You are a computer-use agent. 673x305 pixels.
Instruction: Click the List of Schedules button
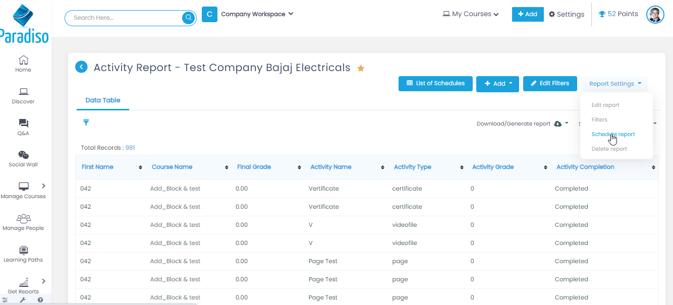(435, 84)
